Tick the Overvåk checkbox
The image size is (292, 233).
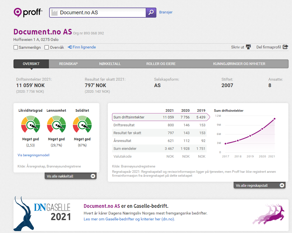47,47
